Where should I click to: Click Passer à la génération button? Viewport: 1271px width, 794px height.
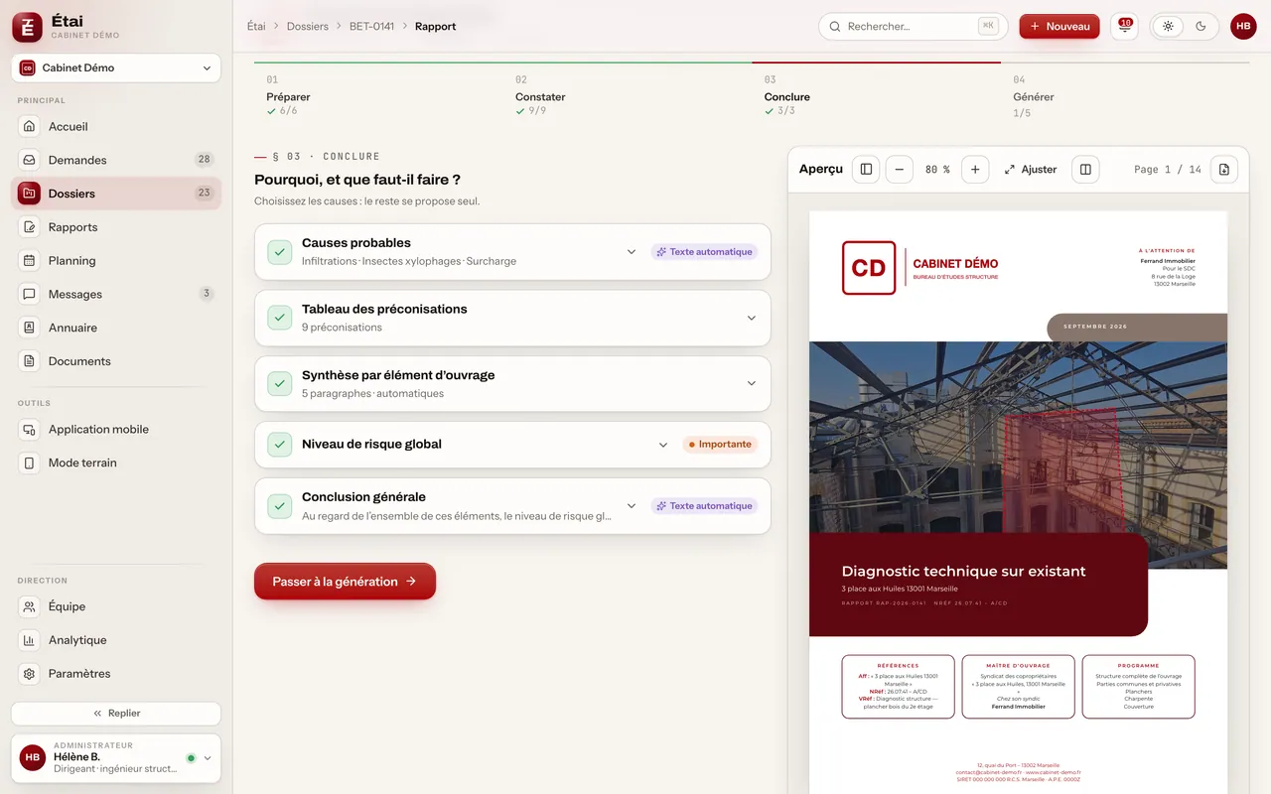point(345,582)
